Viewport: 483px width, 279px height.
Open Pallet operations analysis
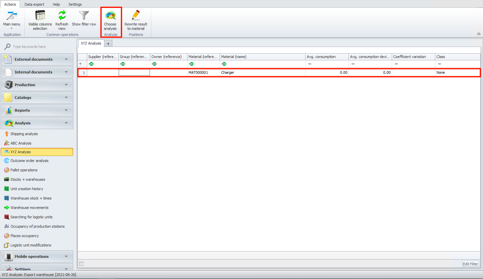point(24,170)
